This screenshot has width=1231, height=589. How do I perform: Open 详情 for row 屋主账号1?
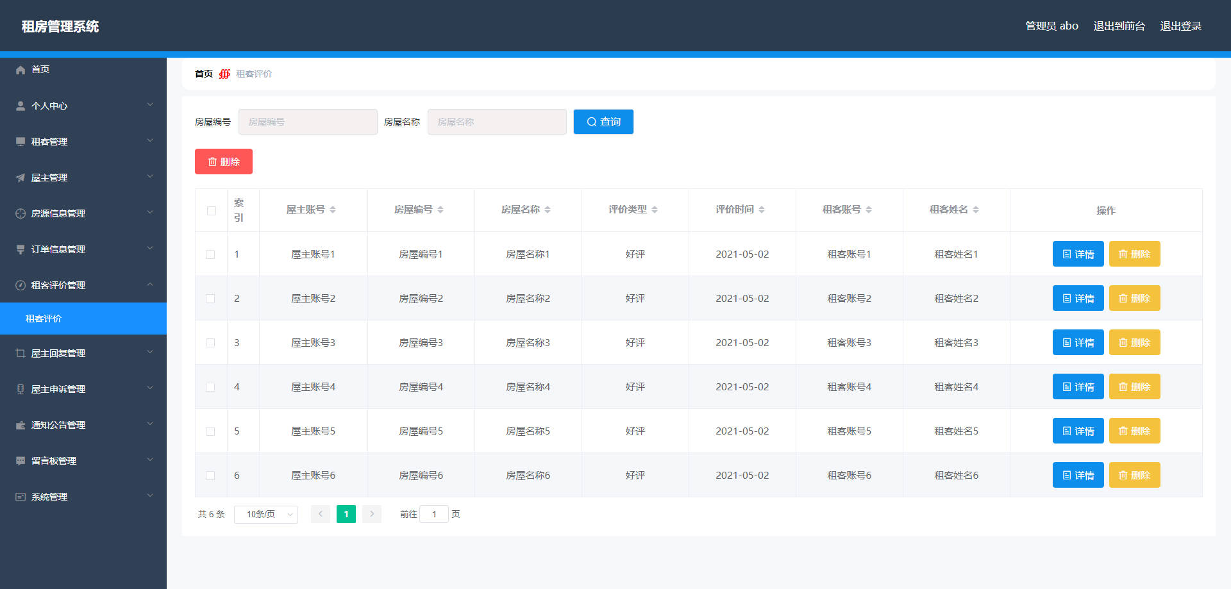(1078, 254)
